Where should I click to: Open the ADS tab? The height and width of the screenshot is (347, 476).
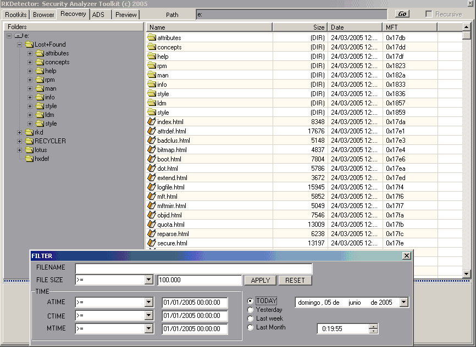(98, 15)
